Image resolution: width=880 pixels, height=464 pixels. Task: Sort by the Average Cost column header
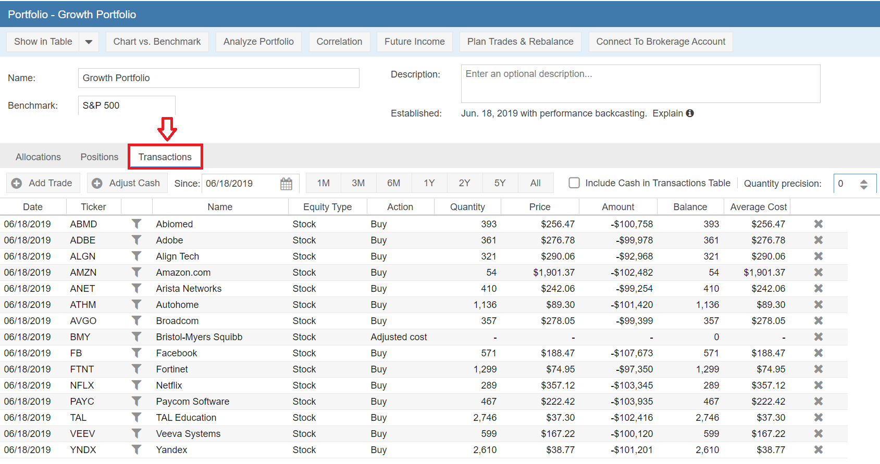click(758, 207)
